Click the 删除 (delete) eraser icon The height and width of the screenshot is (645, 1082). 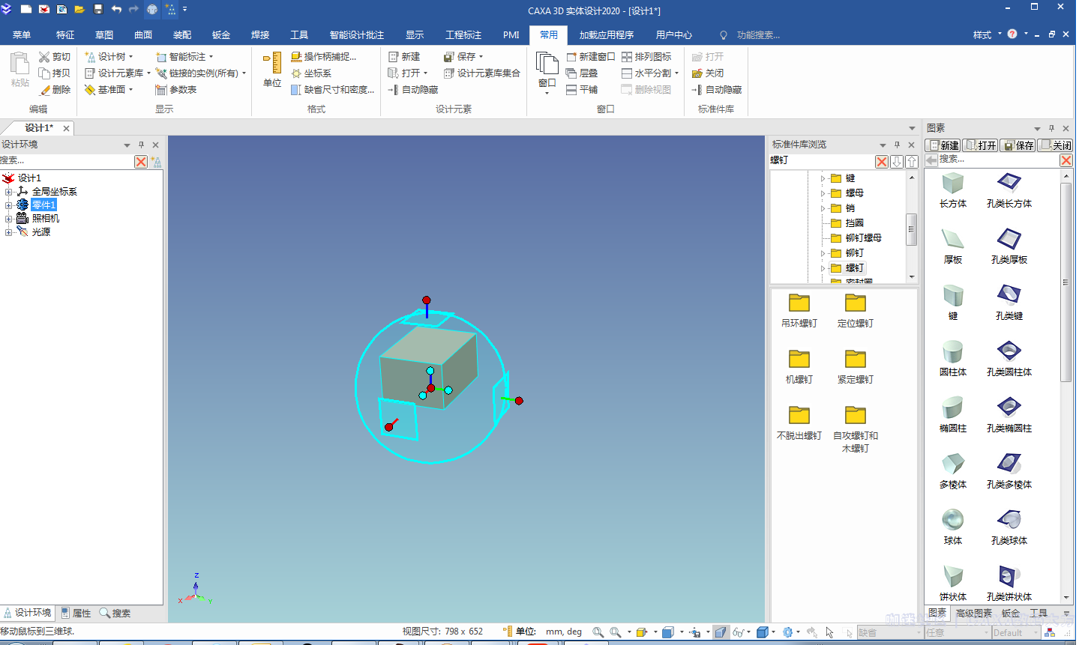point(44,90)
